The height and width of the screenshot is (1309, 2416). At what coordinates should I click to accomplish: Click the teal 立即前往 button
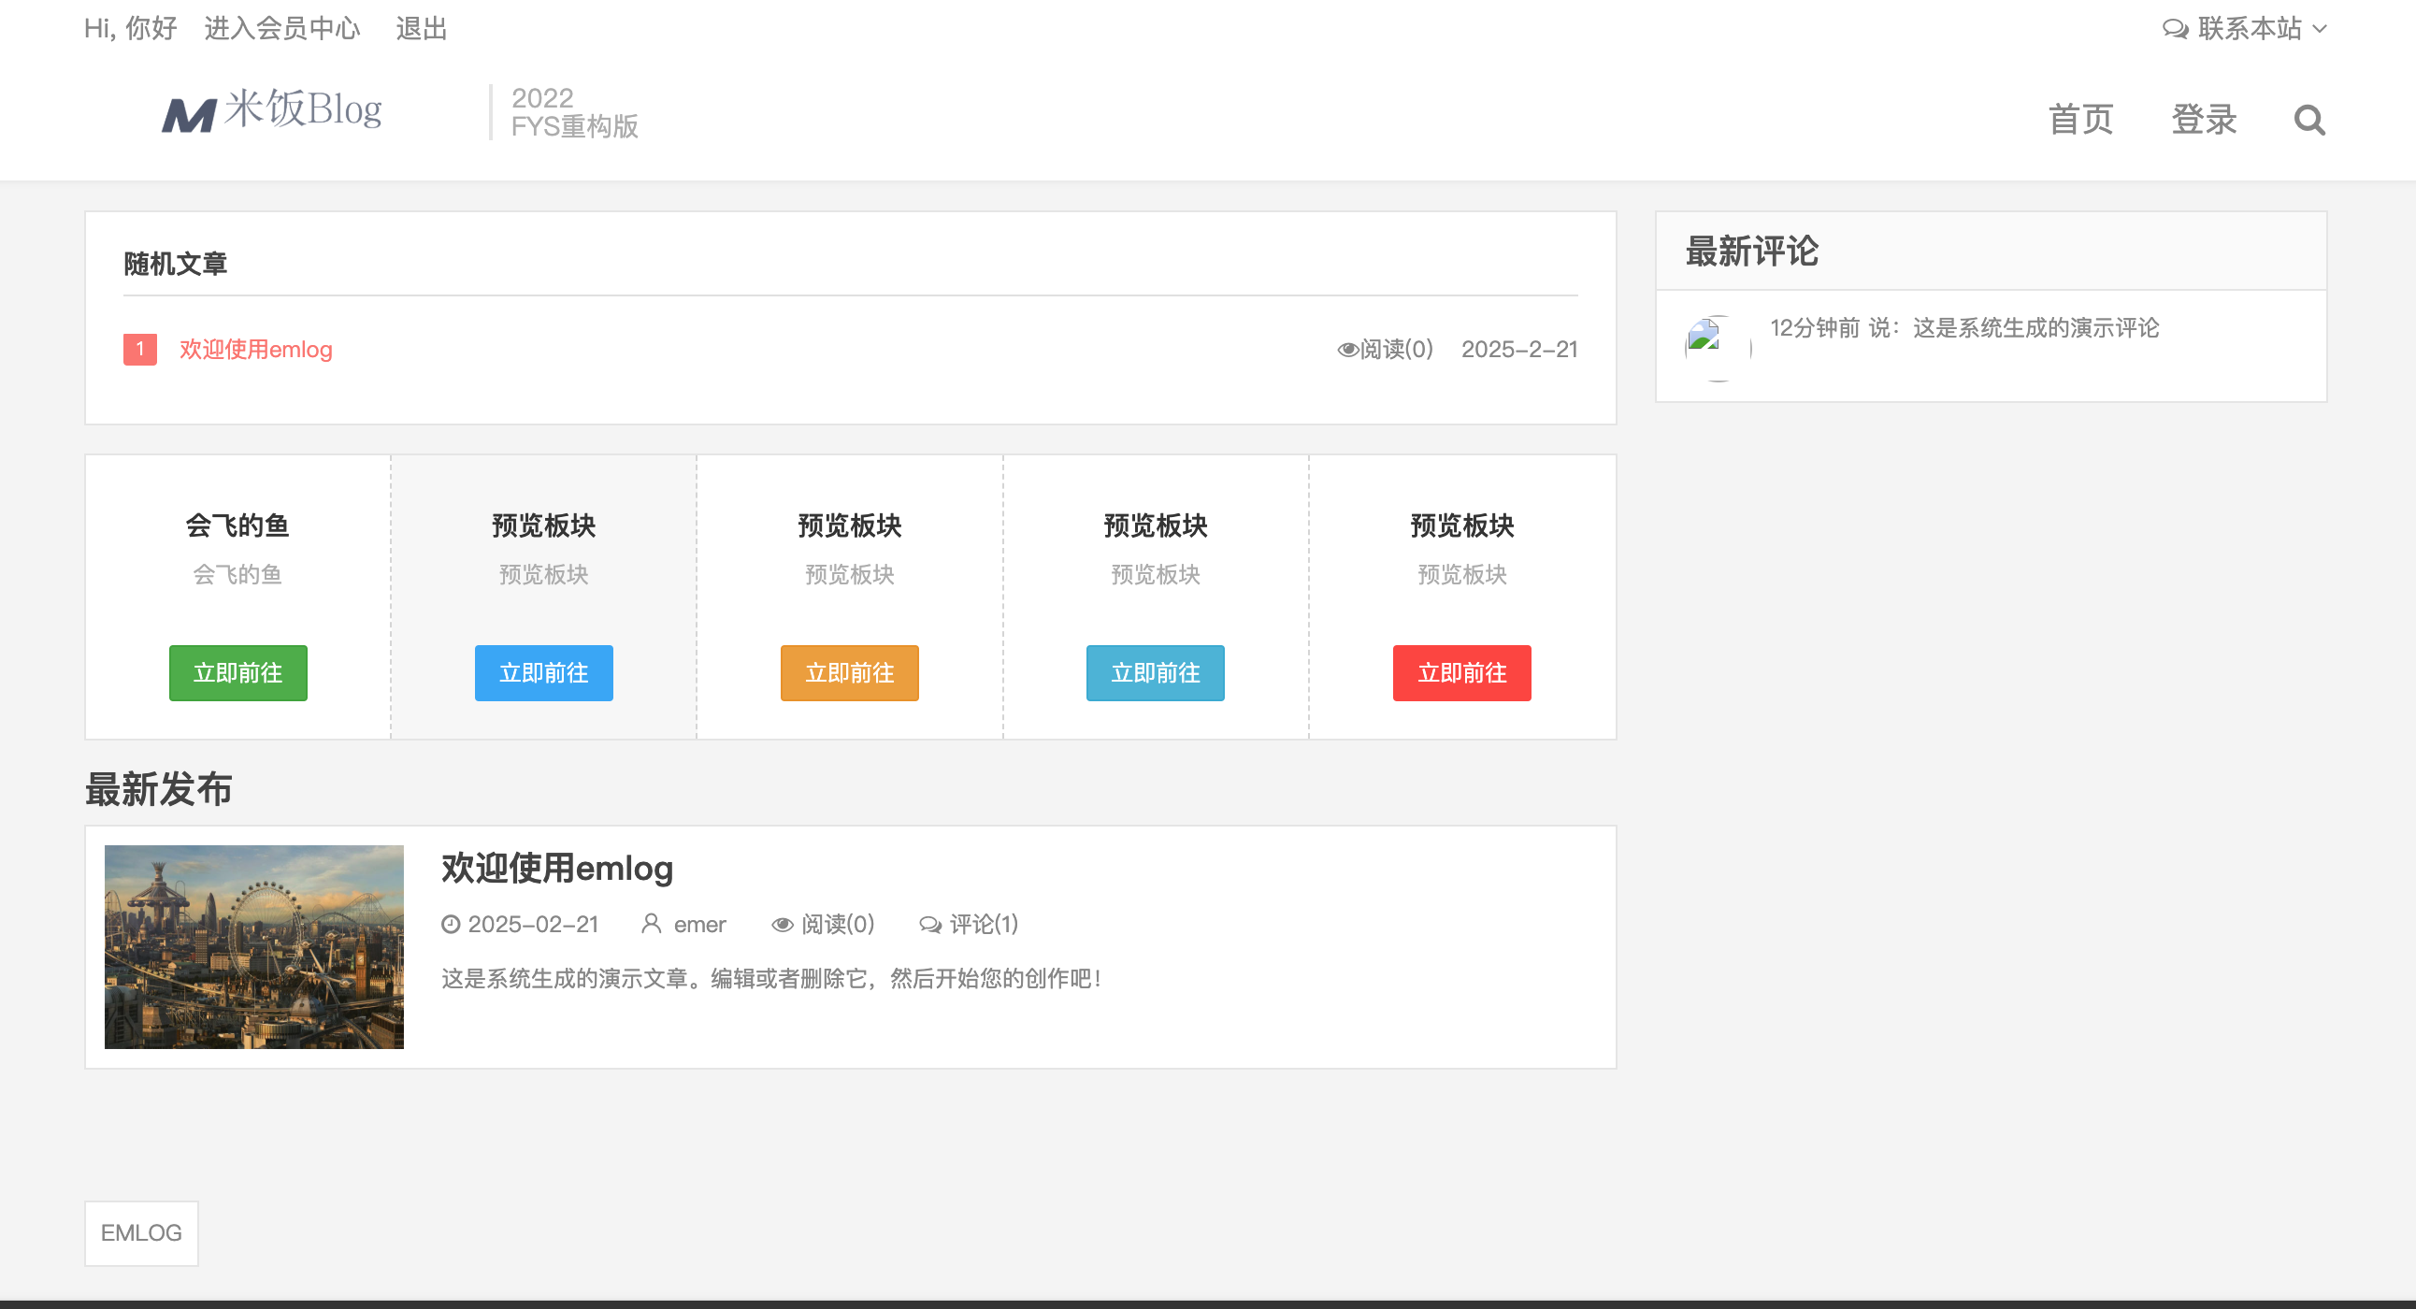[x=1156, y=672]
